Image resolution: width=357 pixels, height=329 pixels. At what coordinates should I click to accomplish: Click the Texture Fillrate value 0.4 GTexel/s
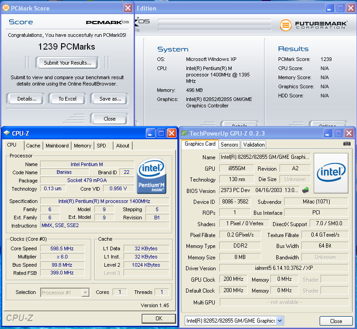pyautogui.click(x=325, y=235)
